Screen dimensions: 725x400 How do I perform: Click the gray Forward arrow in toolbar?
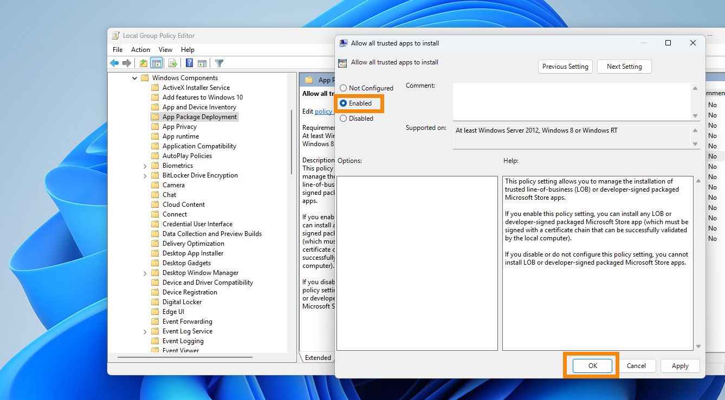pos(127,63)
